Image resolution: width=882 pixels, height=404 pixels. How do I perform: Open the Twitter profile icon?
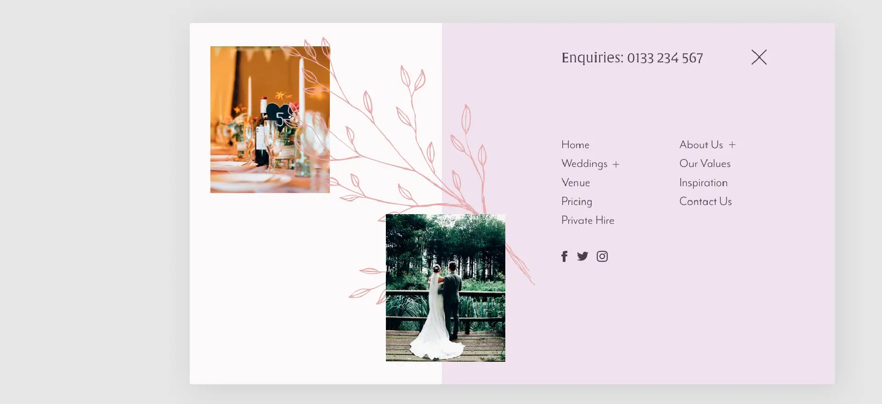click(x=582, y=256)
